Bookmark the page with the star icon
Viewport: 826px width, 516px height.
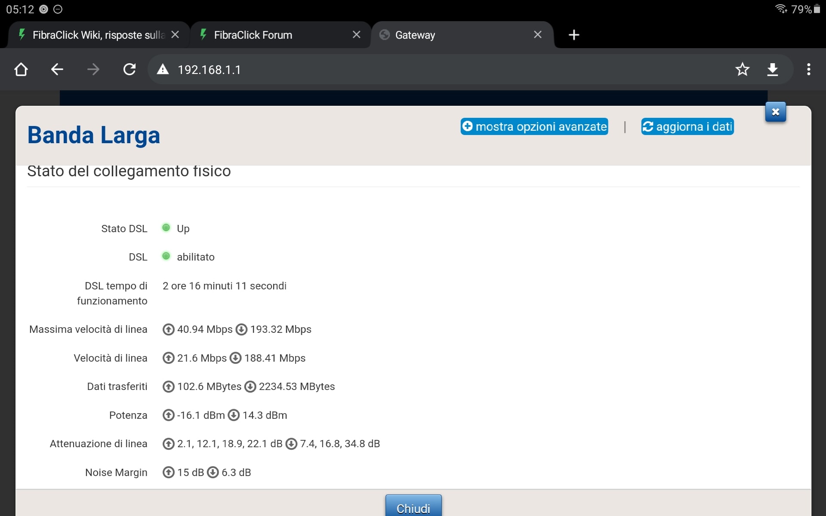coord(742,69)
